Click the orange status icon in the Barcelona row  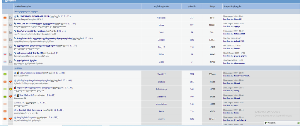(5, 111)
